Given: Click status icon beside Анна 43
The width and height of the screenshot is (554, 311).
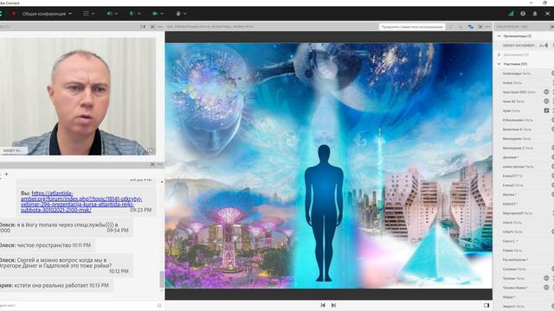Looking at the screenshot, I should (546, 101).
